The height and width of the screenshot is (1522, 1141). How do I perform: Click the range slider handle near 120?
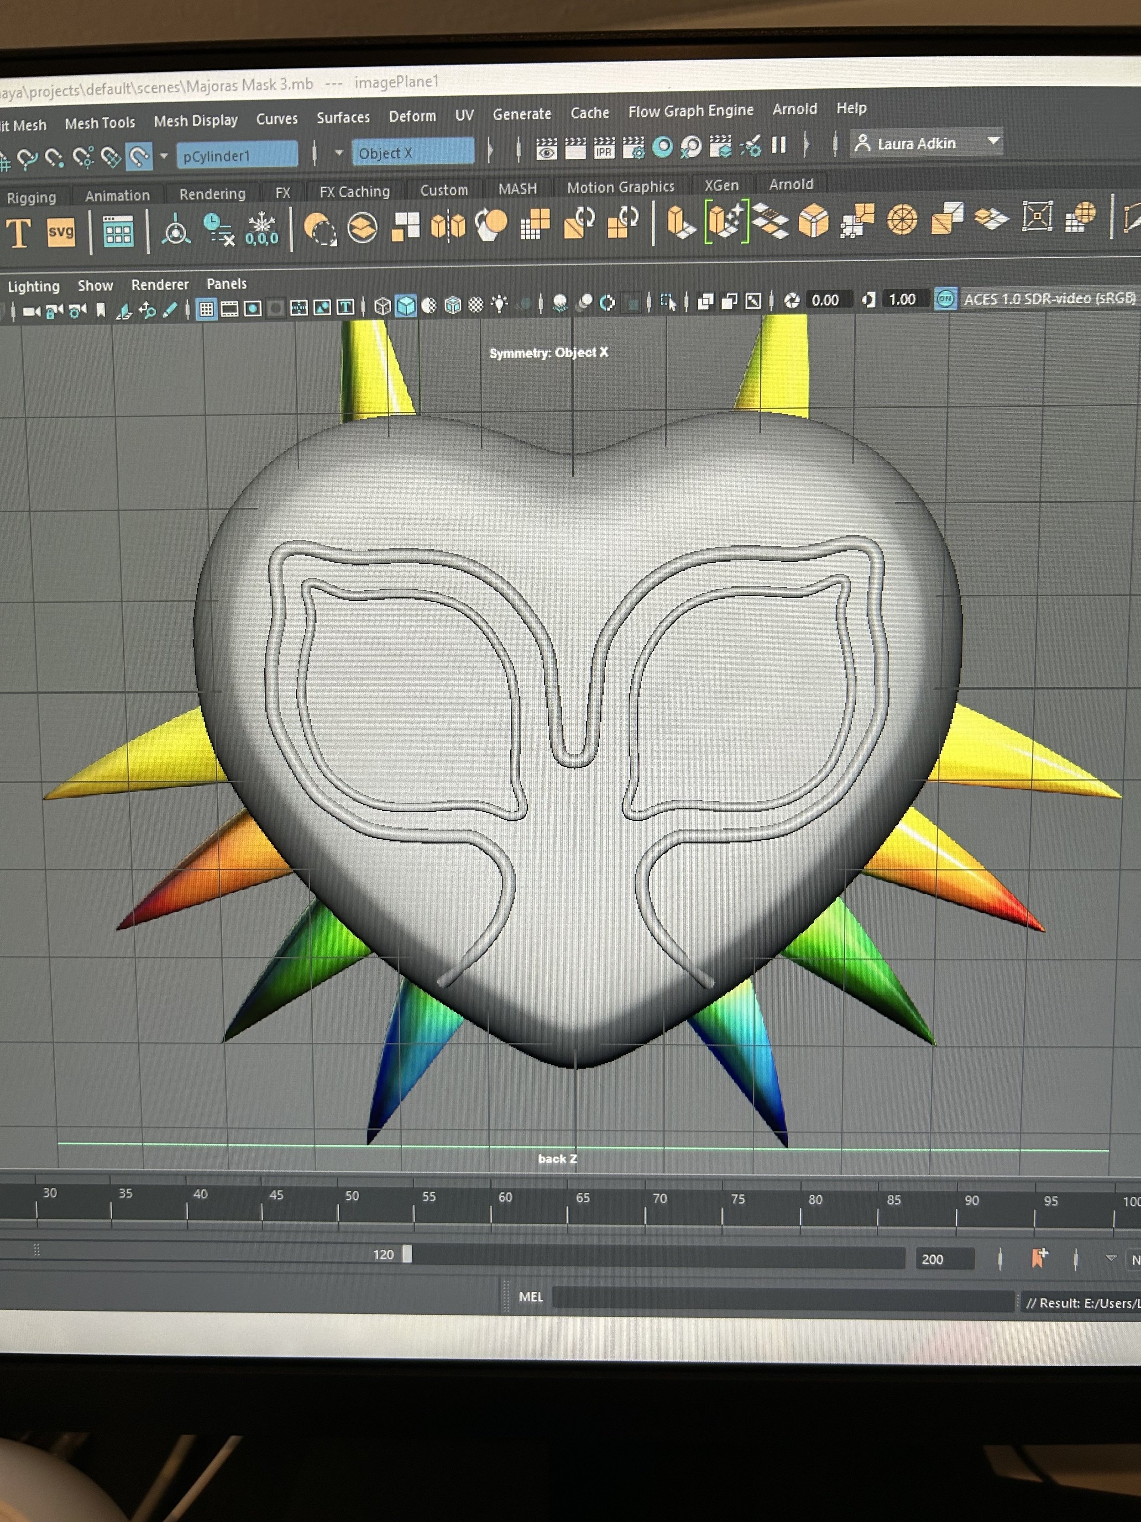point(407,1253)
